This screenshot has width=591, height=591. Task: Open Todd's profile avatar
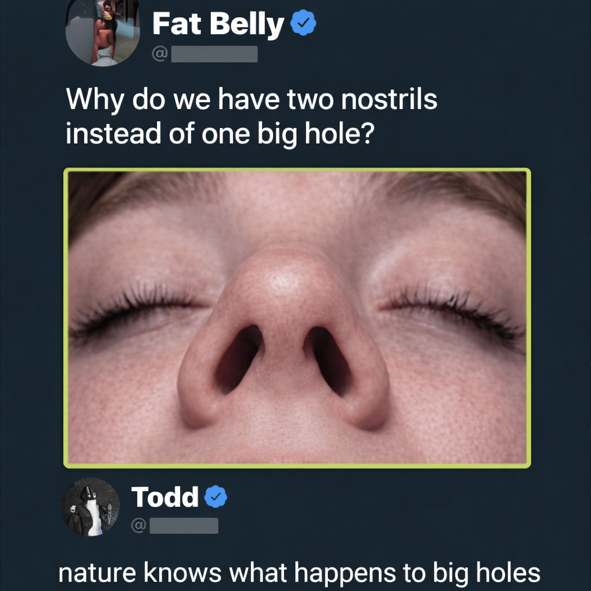[x=91, y=507]
